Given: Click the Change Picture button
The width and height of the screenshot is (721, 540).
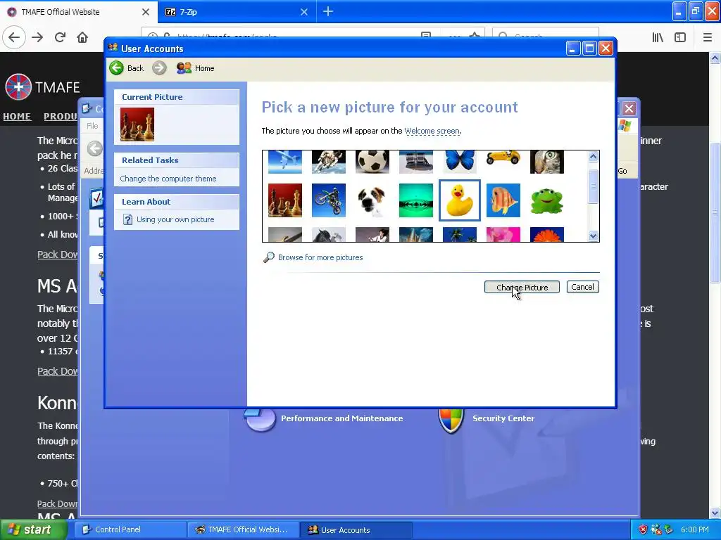Looking at the screenshot, I should [522, 287].
